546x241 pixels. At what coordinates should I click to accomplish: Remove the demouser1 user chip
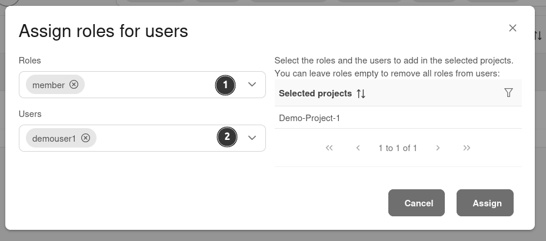click(x=85, y=138)
